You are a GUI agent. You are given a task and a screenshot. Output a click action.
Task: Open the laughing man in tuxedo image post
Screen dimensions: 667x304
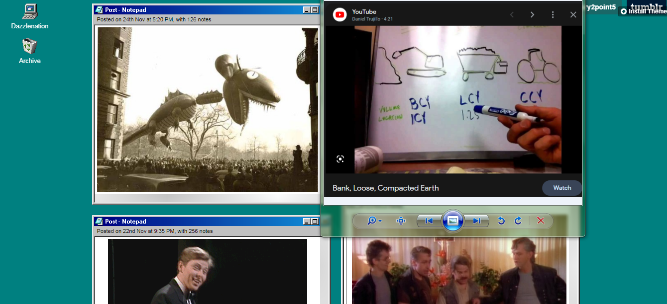(x=208, y=271)
